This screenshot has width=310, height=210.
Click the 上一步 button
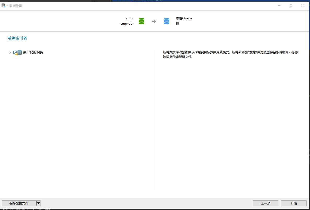tap(266, 203)
